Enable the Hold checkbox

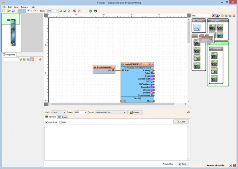click(x=61, y=122)
